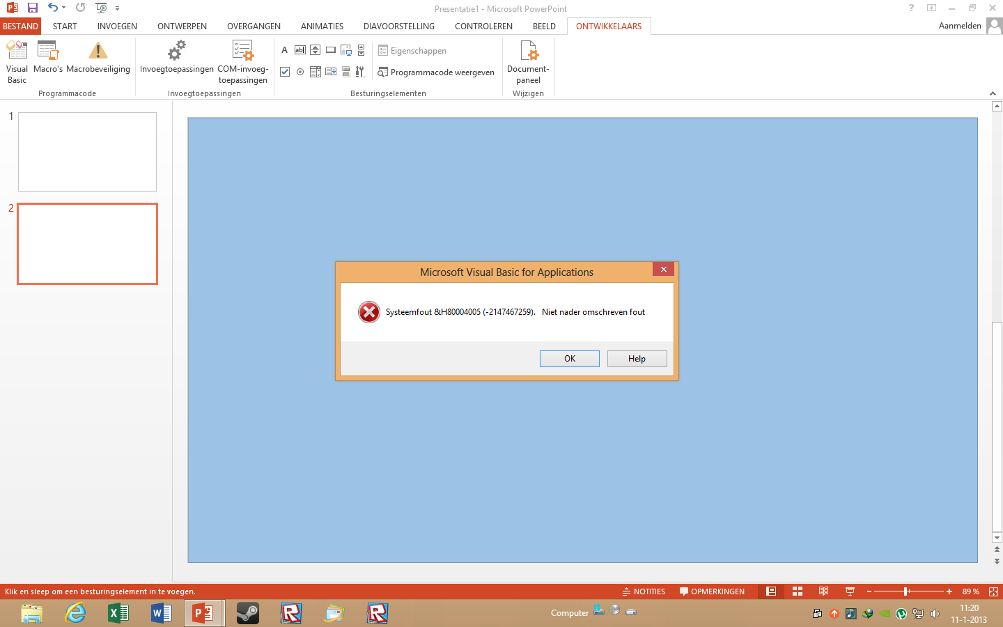This screenshot has height=627, width=1003.
Task: Click the Eigenschappen button
Action: (x=412, y=51)
